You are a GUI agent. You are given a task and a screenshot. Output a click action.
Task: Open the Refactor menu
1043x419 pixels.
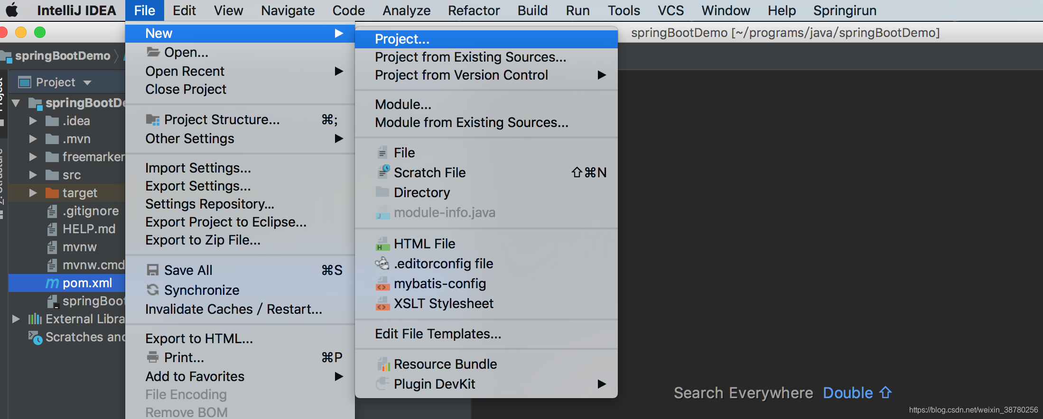[x=474, y=10]
